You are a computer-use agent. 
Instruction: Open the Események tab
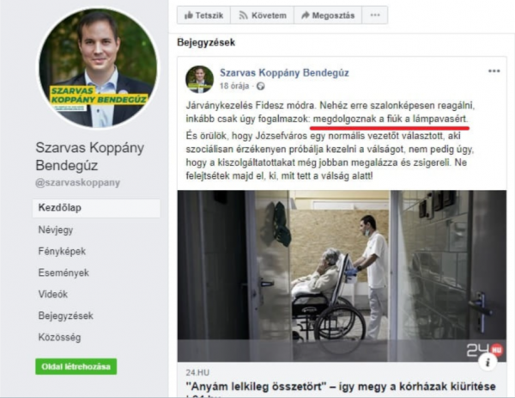pos(64,272)
